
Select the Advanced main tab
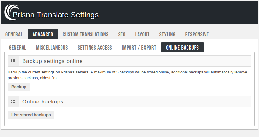43,34
